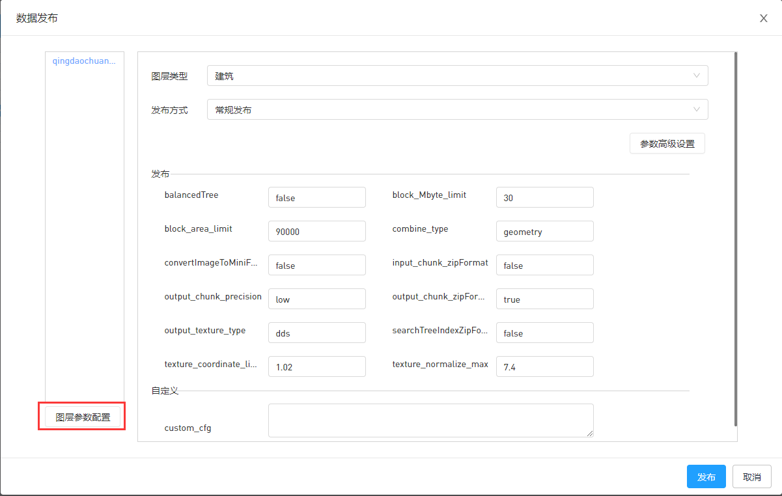Click the combine_type geometry field

(544, 231)
